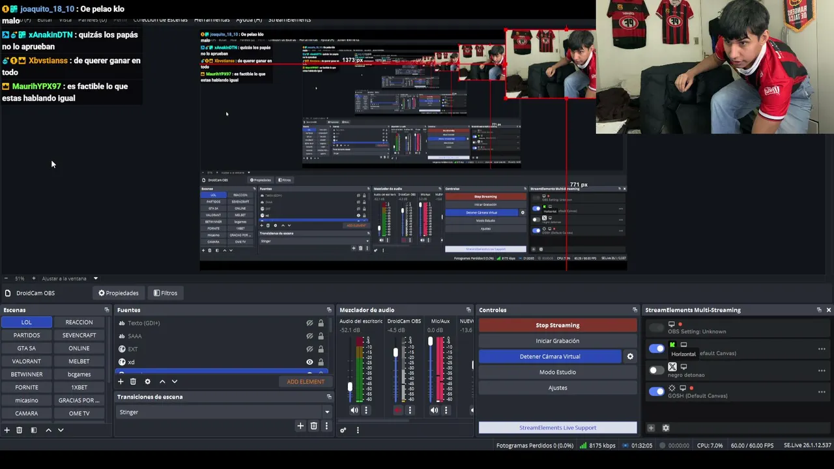Image resolution: width=834 pixels, height=469 pixels.
Task: Disable the GOSH Default Canvas output
Action: (x=656, y=391)
